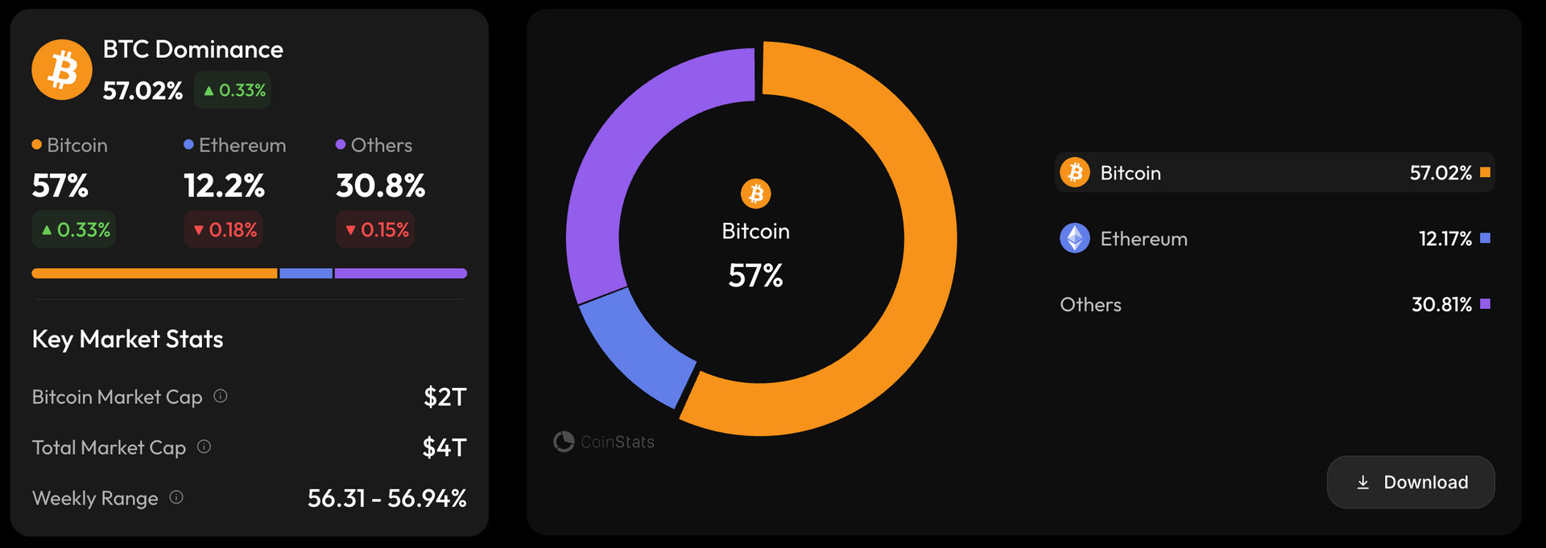
Task: Click the purple square swatch beside 30.81%
Action: pos(1485,304)
